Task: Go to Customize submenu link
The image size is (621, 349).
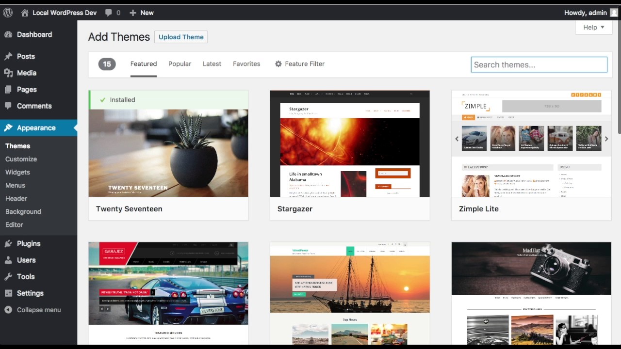Action: pos(21,159)
